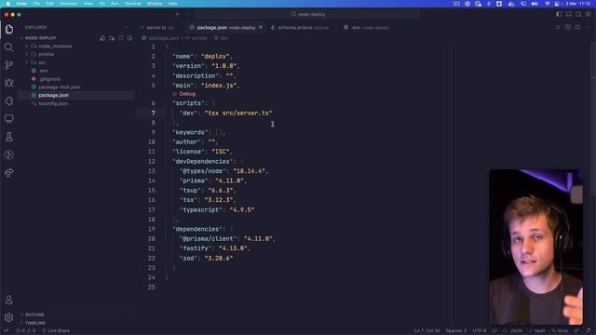Click the Run play icon in editor toolbar
596x335 pixels.
tap(558, 27)
